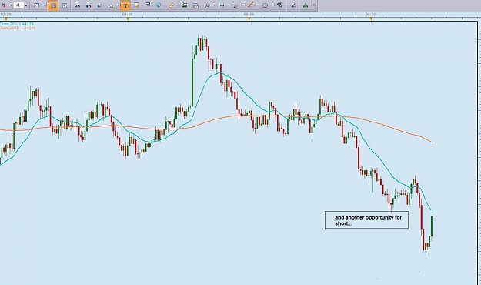Click the chart type icon
Image resolution: width=481 pixels, height=285 pixels.
[x=37, y=5]
